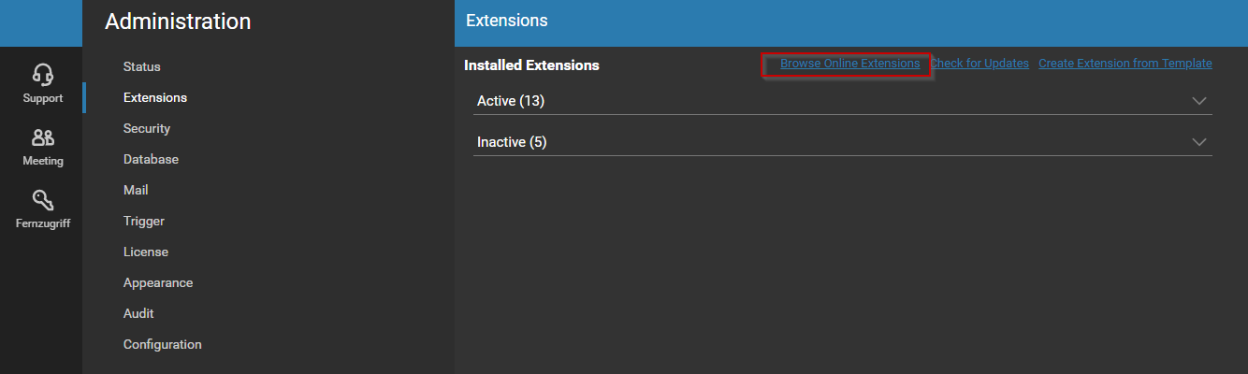This screenshot has width=1248, height=374.
Task: Open Appearance settings
Action: point(158,282)
